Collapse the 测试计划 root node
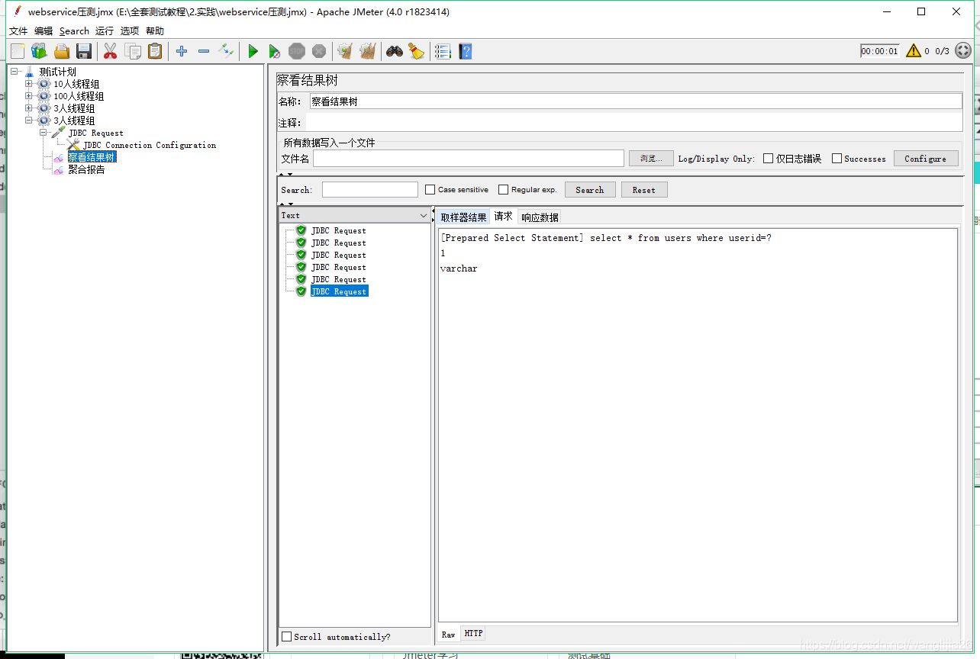Viewport: 980px width, 659px height. coord(15,72)
